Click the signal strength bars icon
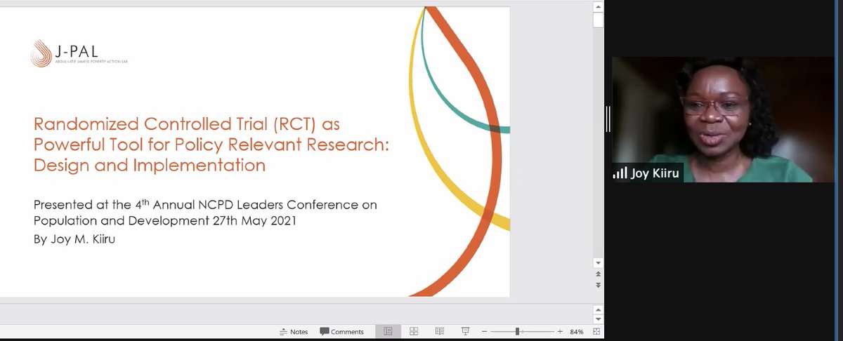 [620, 173]
